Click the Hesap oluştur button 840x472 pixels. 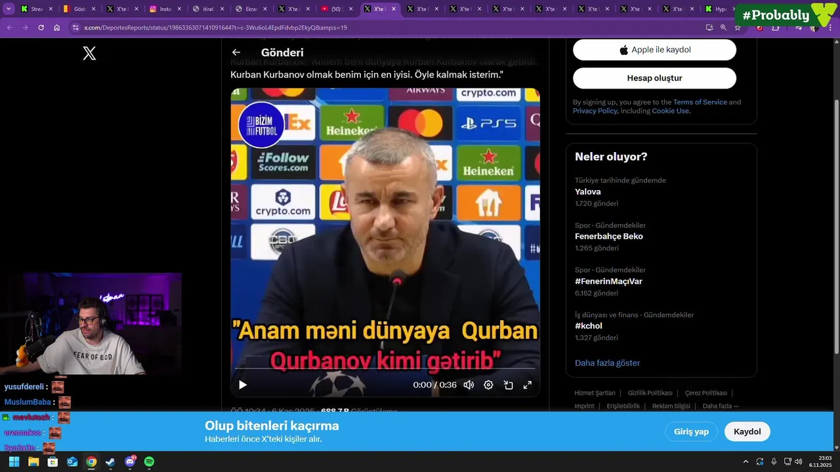click(654, 78)
